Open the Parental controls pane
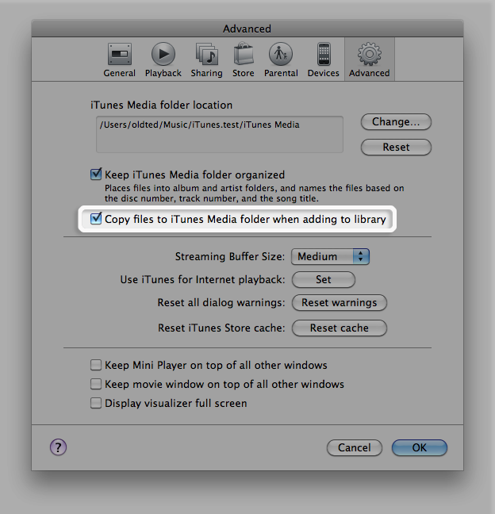The image size is (495, 514). point(281,59)
